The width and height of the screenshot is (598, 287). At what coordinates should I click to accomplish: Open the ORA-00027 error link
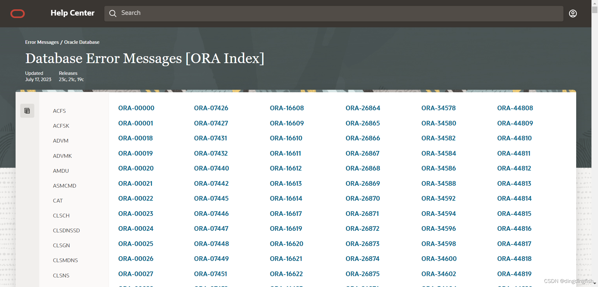(135, 274)
